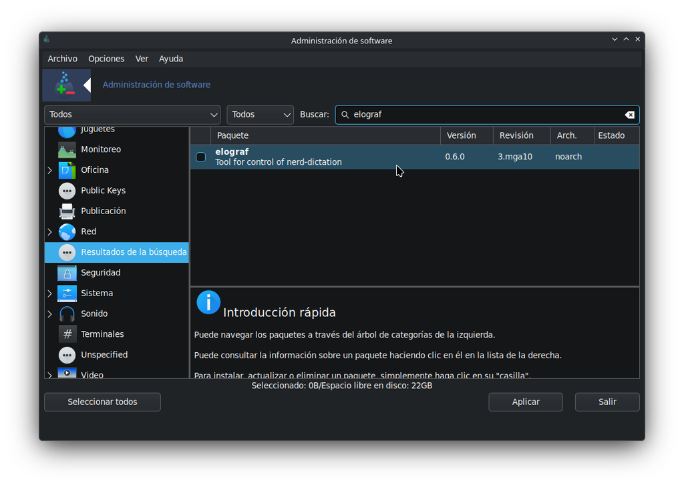The image size is (684, 487).
Task: Click the Buscar search field
Action: tap(487, 115)
